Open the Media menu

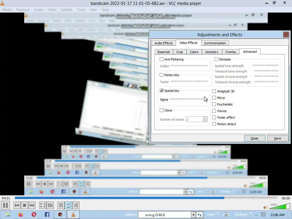7,10
